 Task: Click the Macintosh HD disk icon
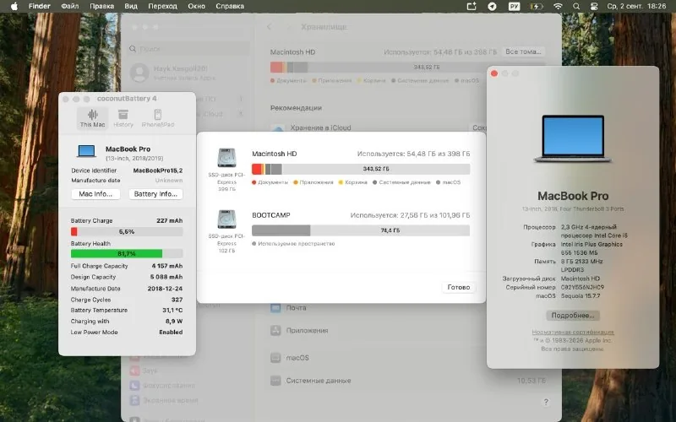[226, 158]
